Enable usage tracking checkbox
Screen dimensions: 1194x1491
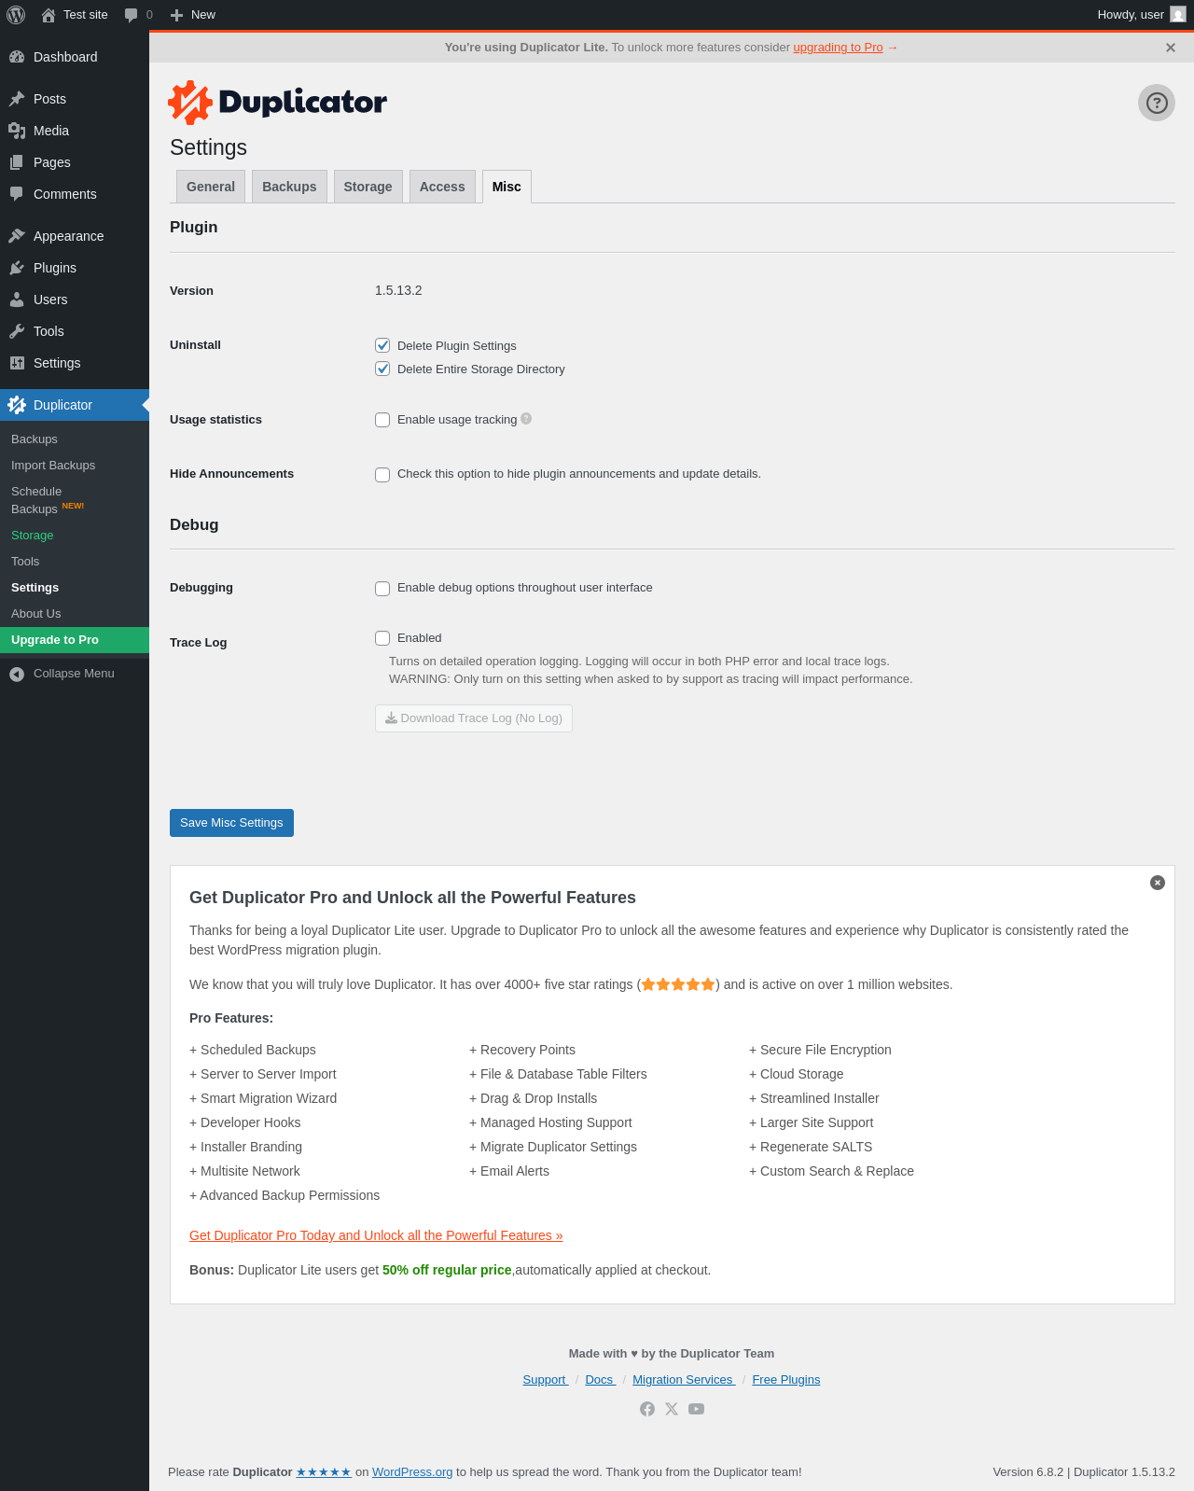pyautogui.click(x=382, y=420)
